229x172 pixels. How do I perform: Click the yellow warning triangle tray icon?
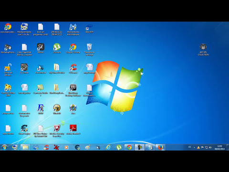(x=198, y=148)
